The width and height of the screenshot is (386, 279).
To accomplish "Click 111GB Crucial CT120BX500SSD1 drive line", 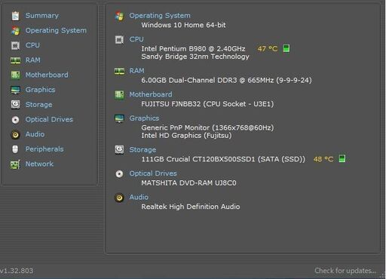I will [223, 159].
